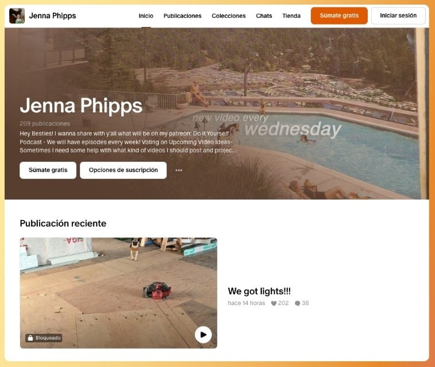The height and width of the screenshot is (367, 435).
Task: Switch to the Publicaciones tab
Action: [x=182, y=16]
